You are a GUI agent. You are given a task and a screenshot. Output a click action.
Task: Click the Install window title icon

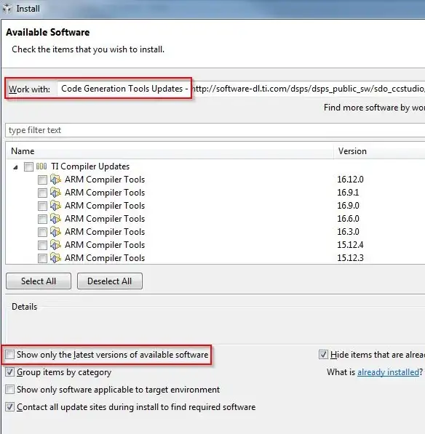click(7, 9)
